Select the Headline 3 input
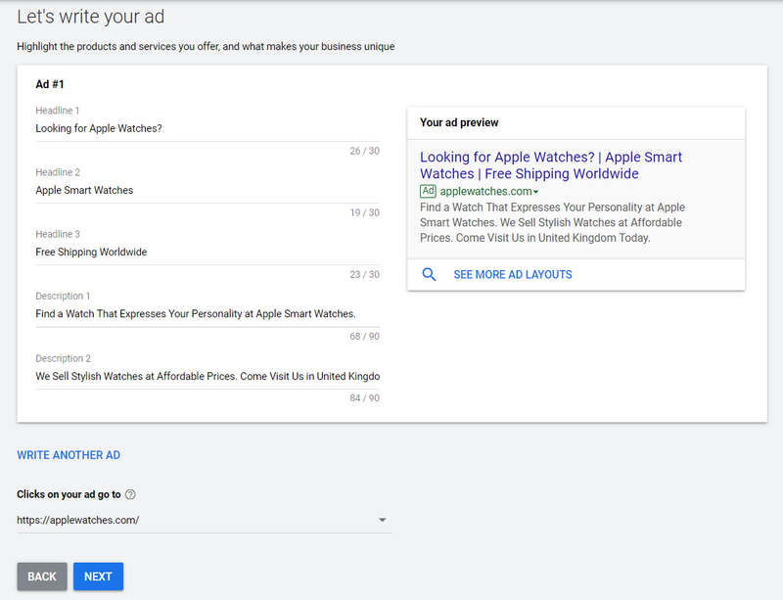783x600 pixels. (207, 252)
